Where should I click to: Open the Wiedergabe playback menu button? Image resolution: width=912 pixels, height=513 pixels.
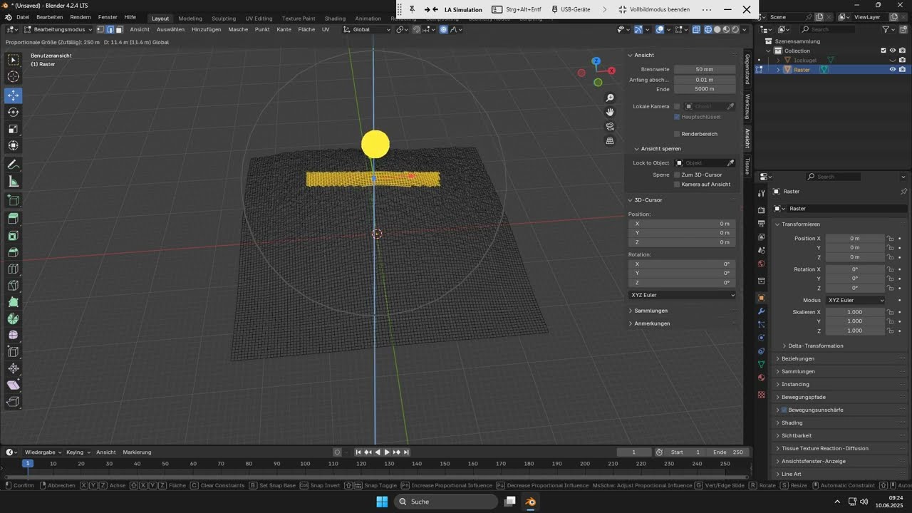tap(43, 452)
